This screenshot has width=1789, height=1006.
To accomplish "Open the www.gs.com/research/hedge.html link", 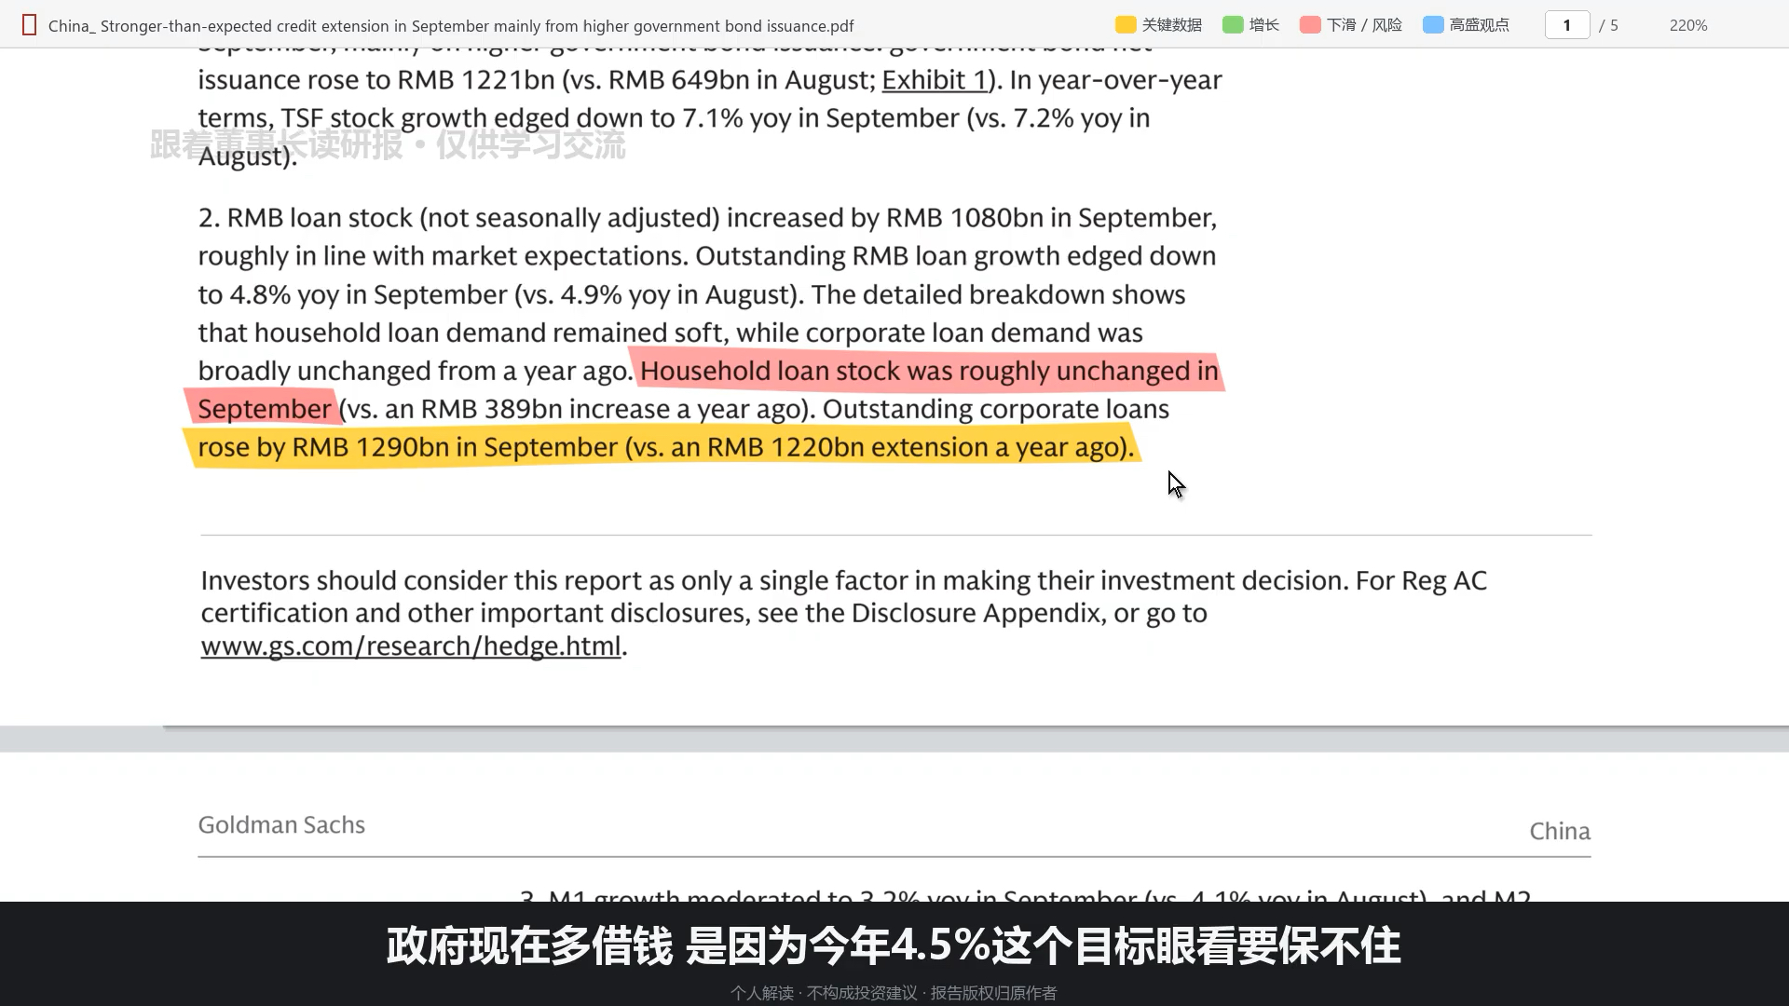I will tap(411, 646).
